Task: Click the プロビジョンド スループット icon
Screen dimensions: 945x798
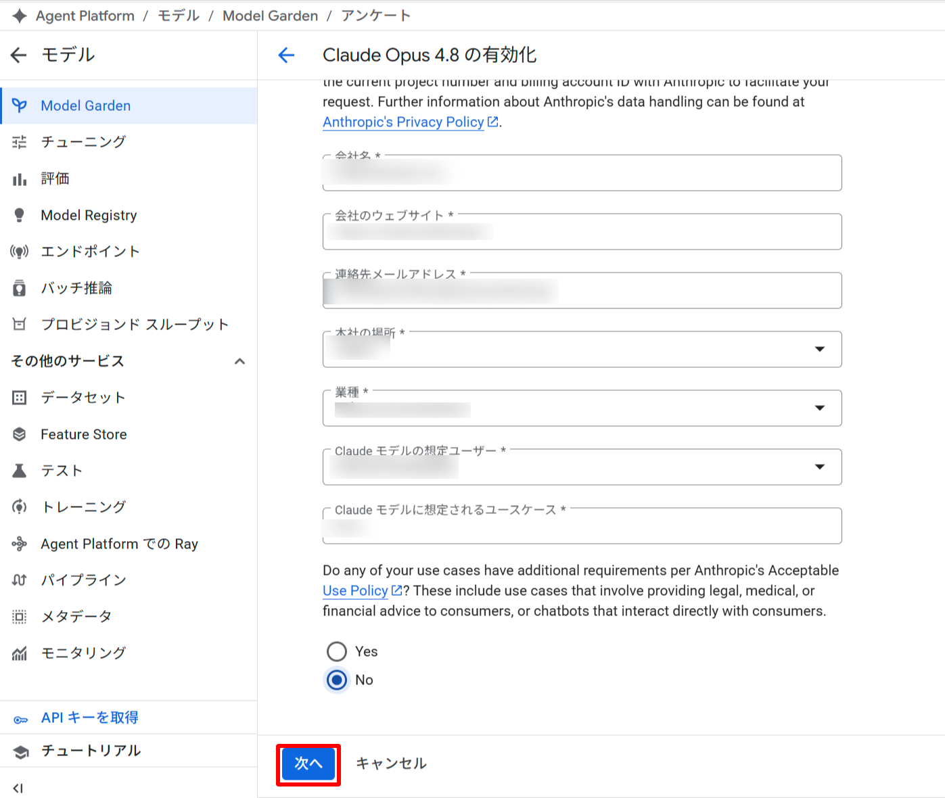Action: coord(20,325)
